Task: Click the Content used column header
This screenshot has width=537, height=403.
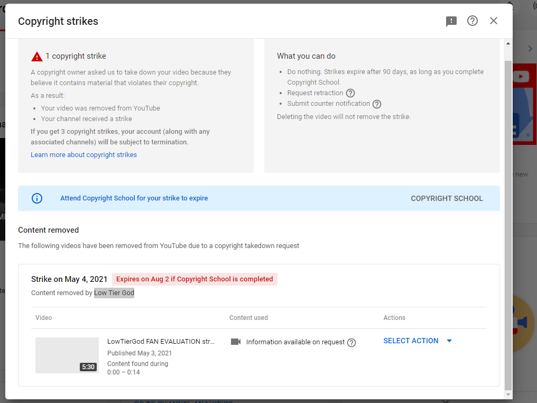Action: click(248, 318)
